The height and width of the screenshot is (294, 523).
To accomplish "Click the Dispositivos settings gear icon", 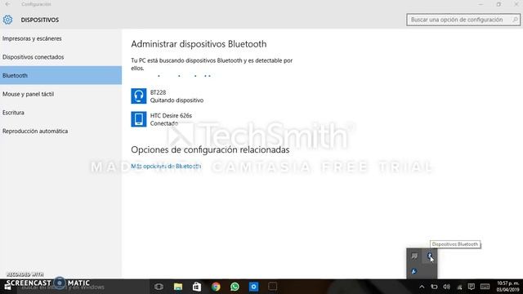I will pyautogui.click(x=7, y=20).
